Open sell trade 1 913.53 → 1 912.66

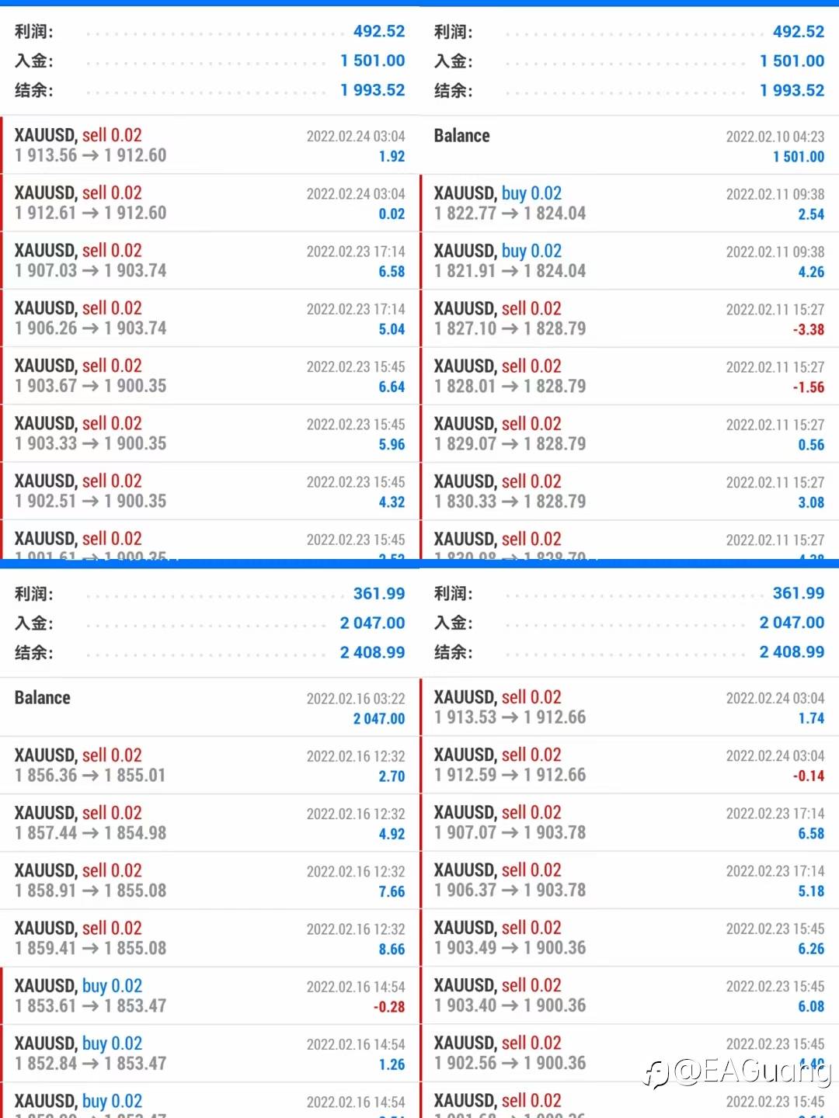(629, 707)
